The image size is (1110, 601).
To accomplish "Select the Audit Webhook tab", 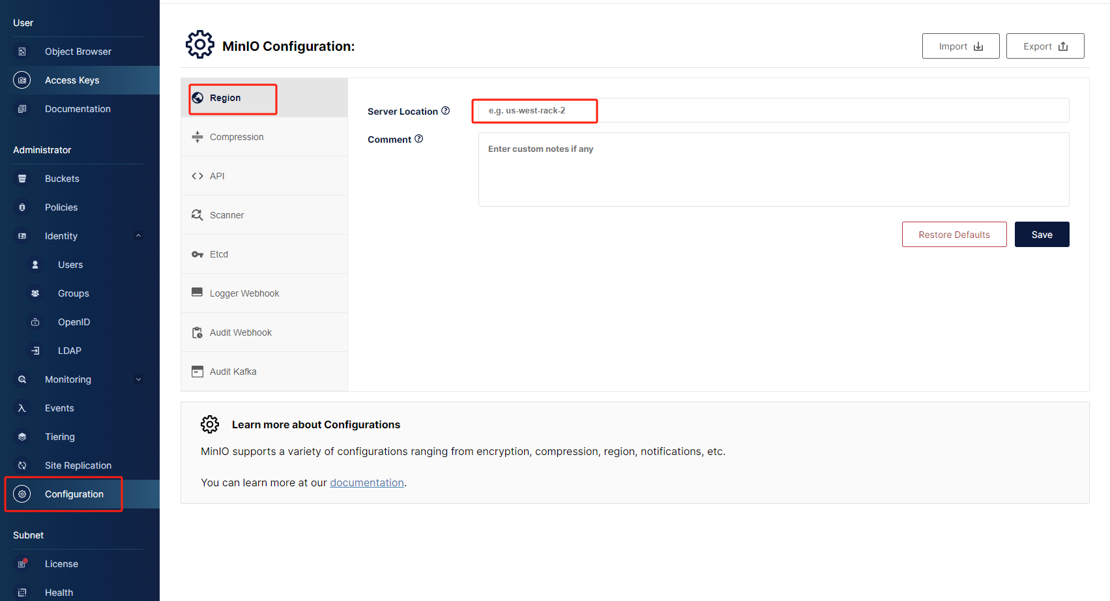I will (x=264, y=332).
